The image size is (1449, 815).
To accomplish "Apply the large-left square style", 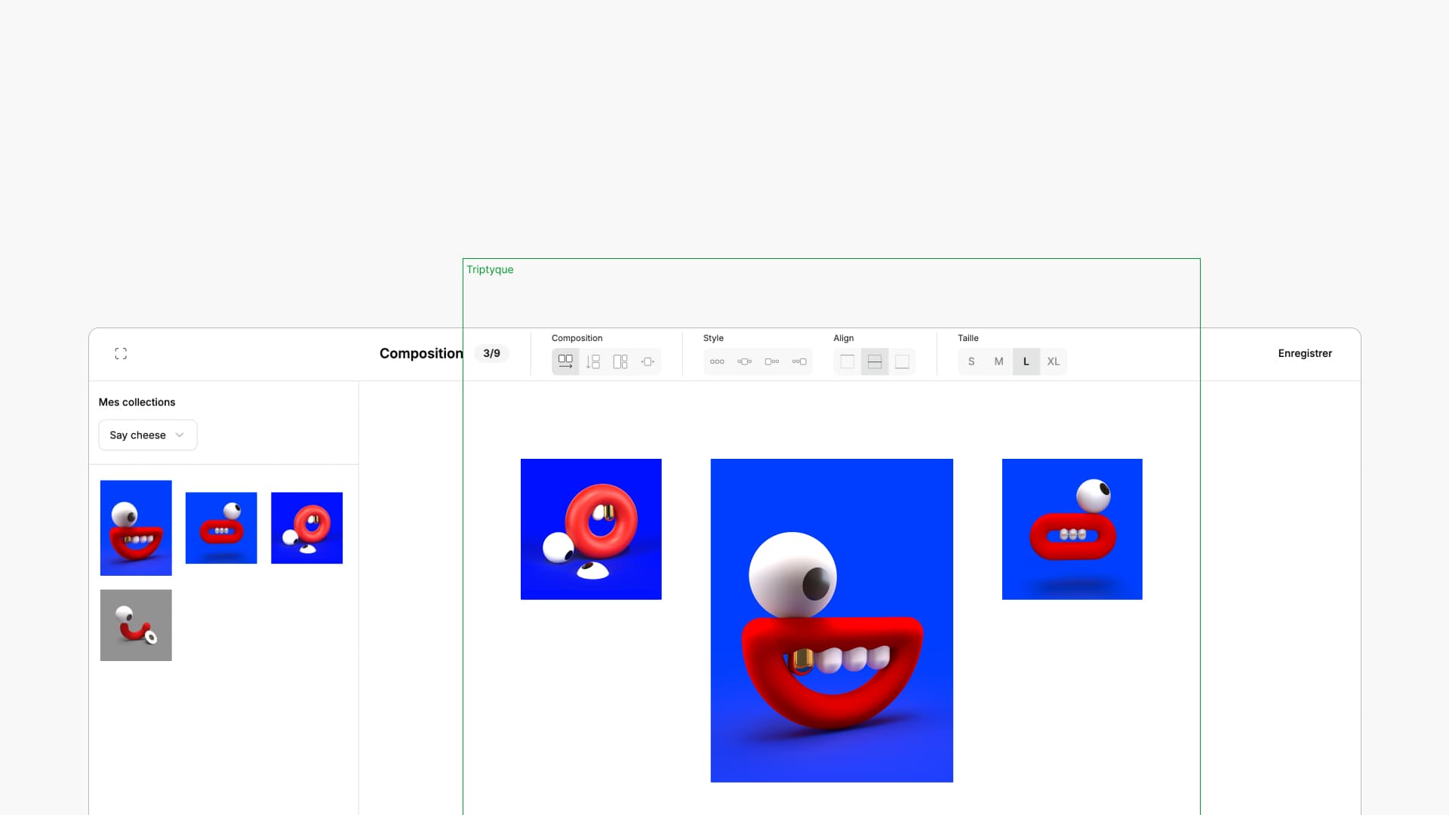I will click(x=771, y=361).
